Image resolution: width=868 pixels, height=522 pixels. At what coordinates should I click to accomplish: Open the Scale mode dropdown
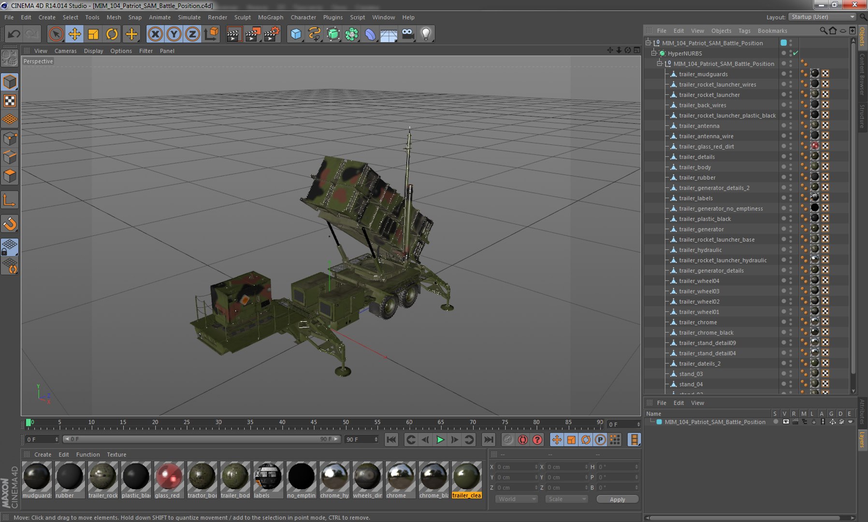566,499
